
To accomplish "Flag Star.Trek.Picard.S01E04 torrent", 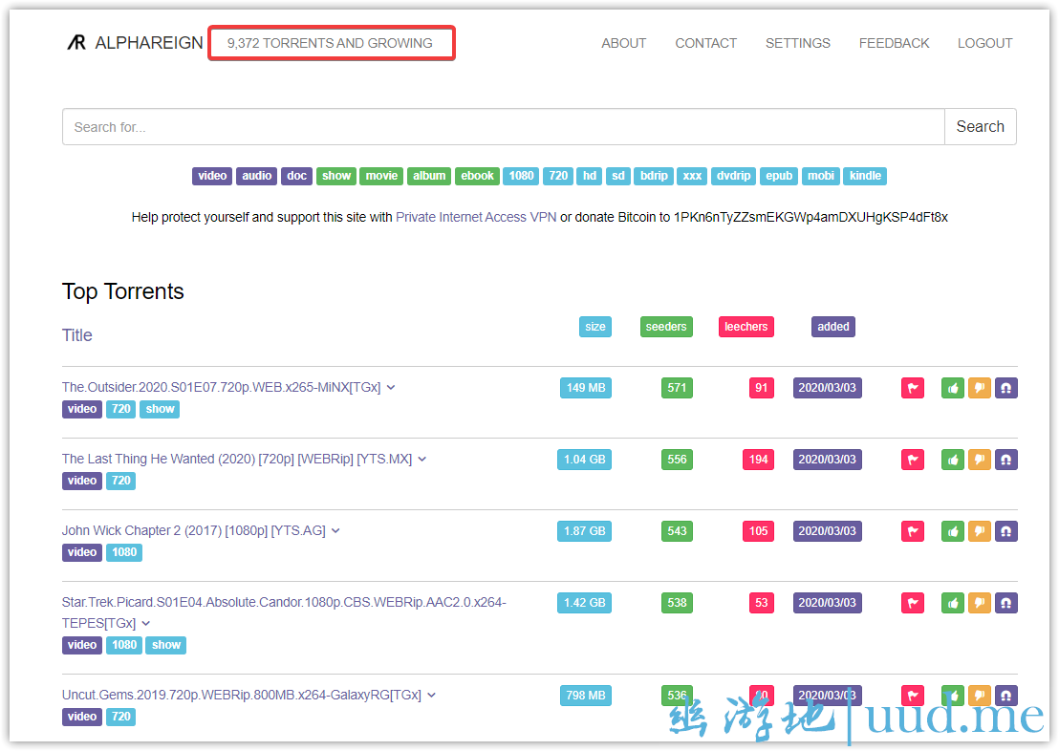I will coord(913,603).
